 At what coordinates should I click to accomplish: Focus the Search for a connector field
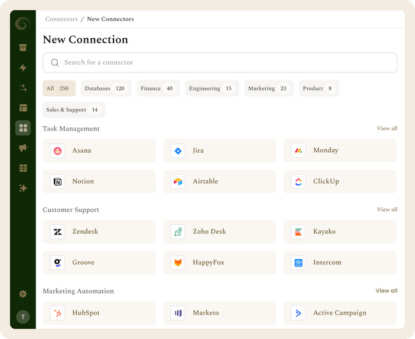(x=220, y=63)
